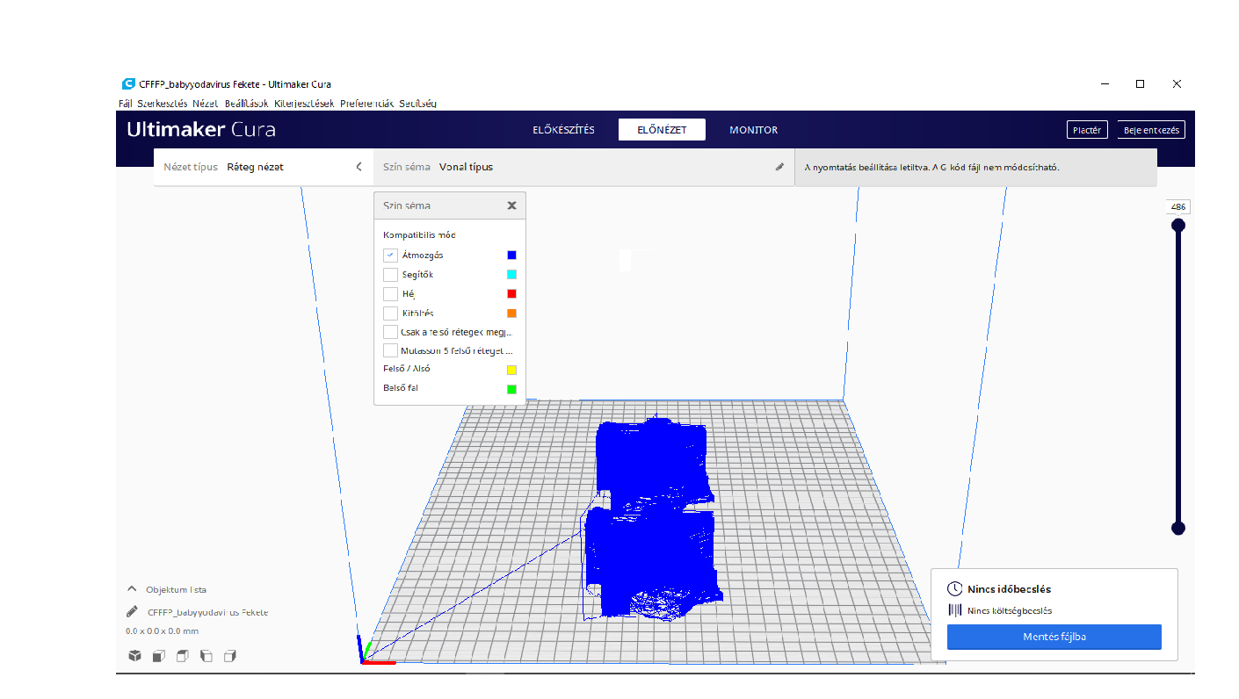Collapse the Nézet típus panel arrow
Screen dimensions: 1239x699
[x=359, y=167]
